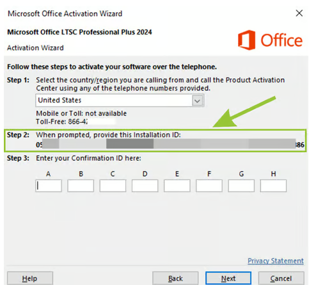Cancel the activation wizard
The image size is (309, 285).
pyautogui.click(x=281, y=279)
